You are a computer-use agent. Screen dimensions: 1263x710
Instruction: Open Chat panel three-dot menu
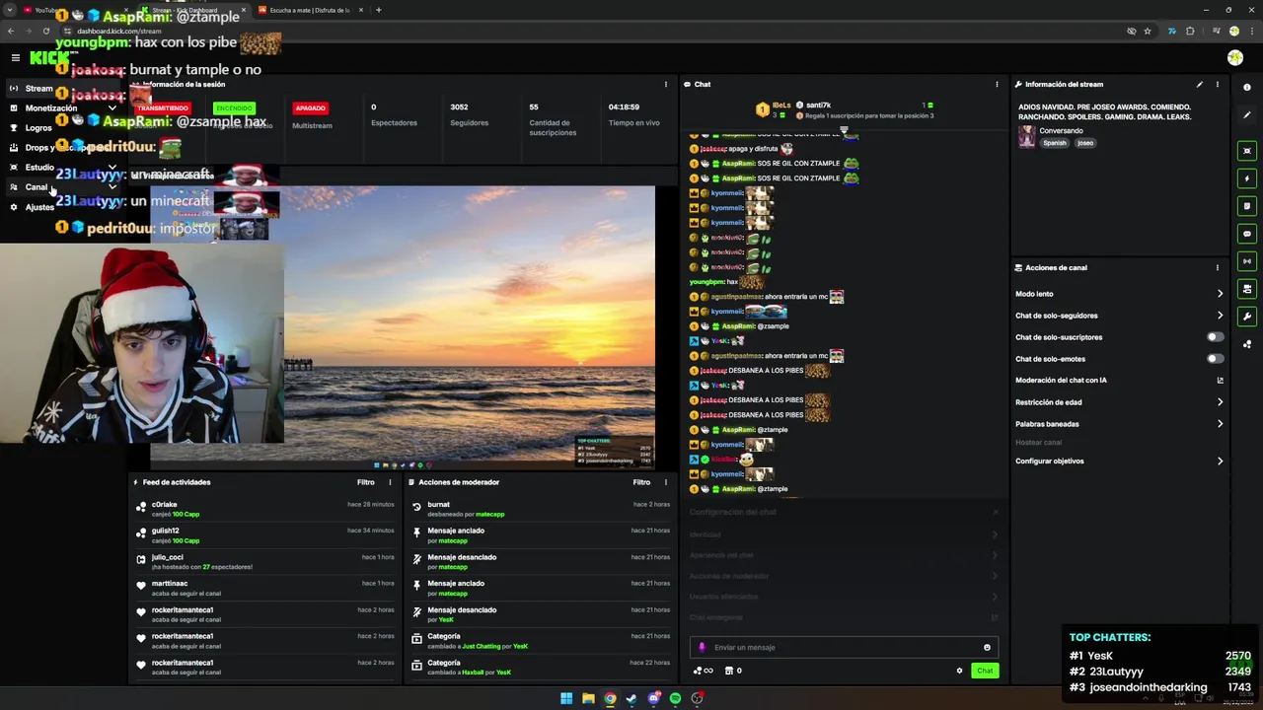(997, 85)
